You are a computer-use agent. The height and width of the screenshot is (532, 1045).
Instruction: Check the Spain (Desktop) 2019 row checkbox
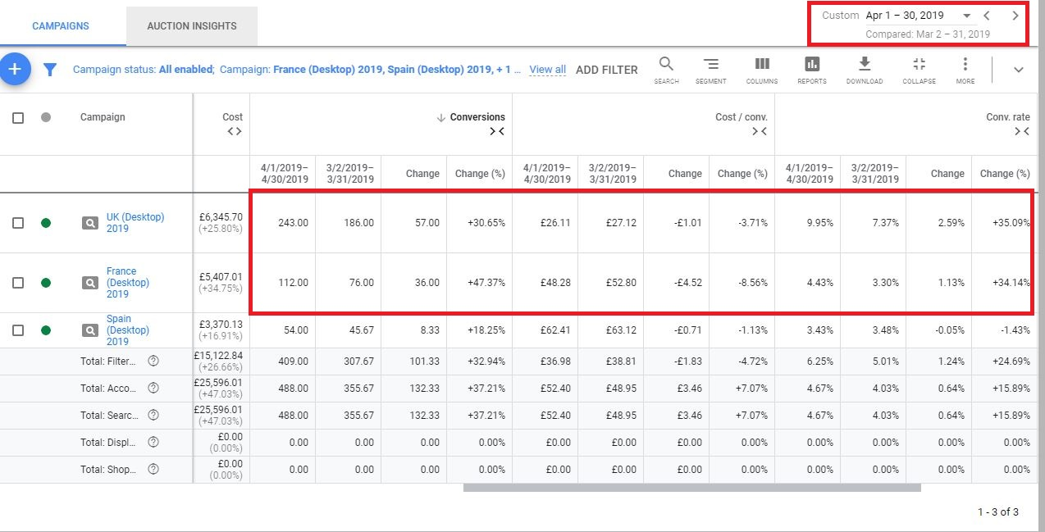pyautogui.click(x=18, y=330)
